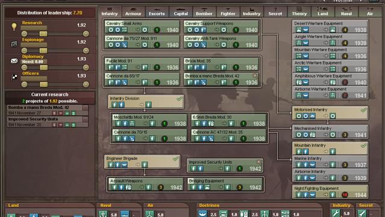The width and height of the screenshot is (385, 217).
Task: Click the Diplomacy envelope icon
Action: click(x=14, y=61)
